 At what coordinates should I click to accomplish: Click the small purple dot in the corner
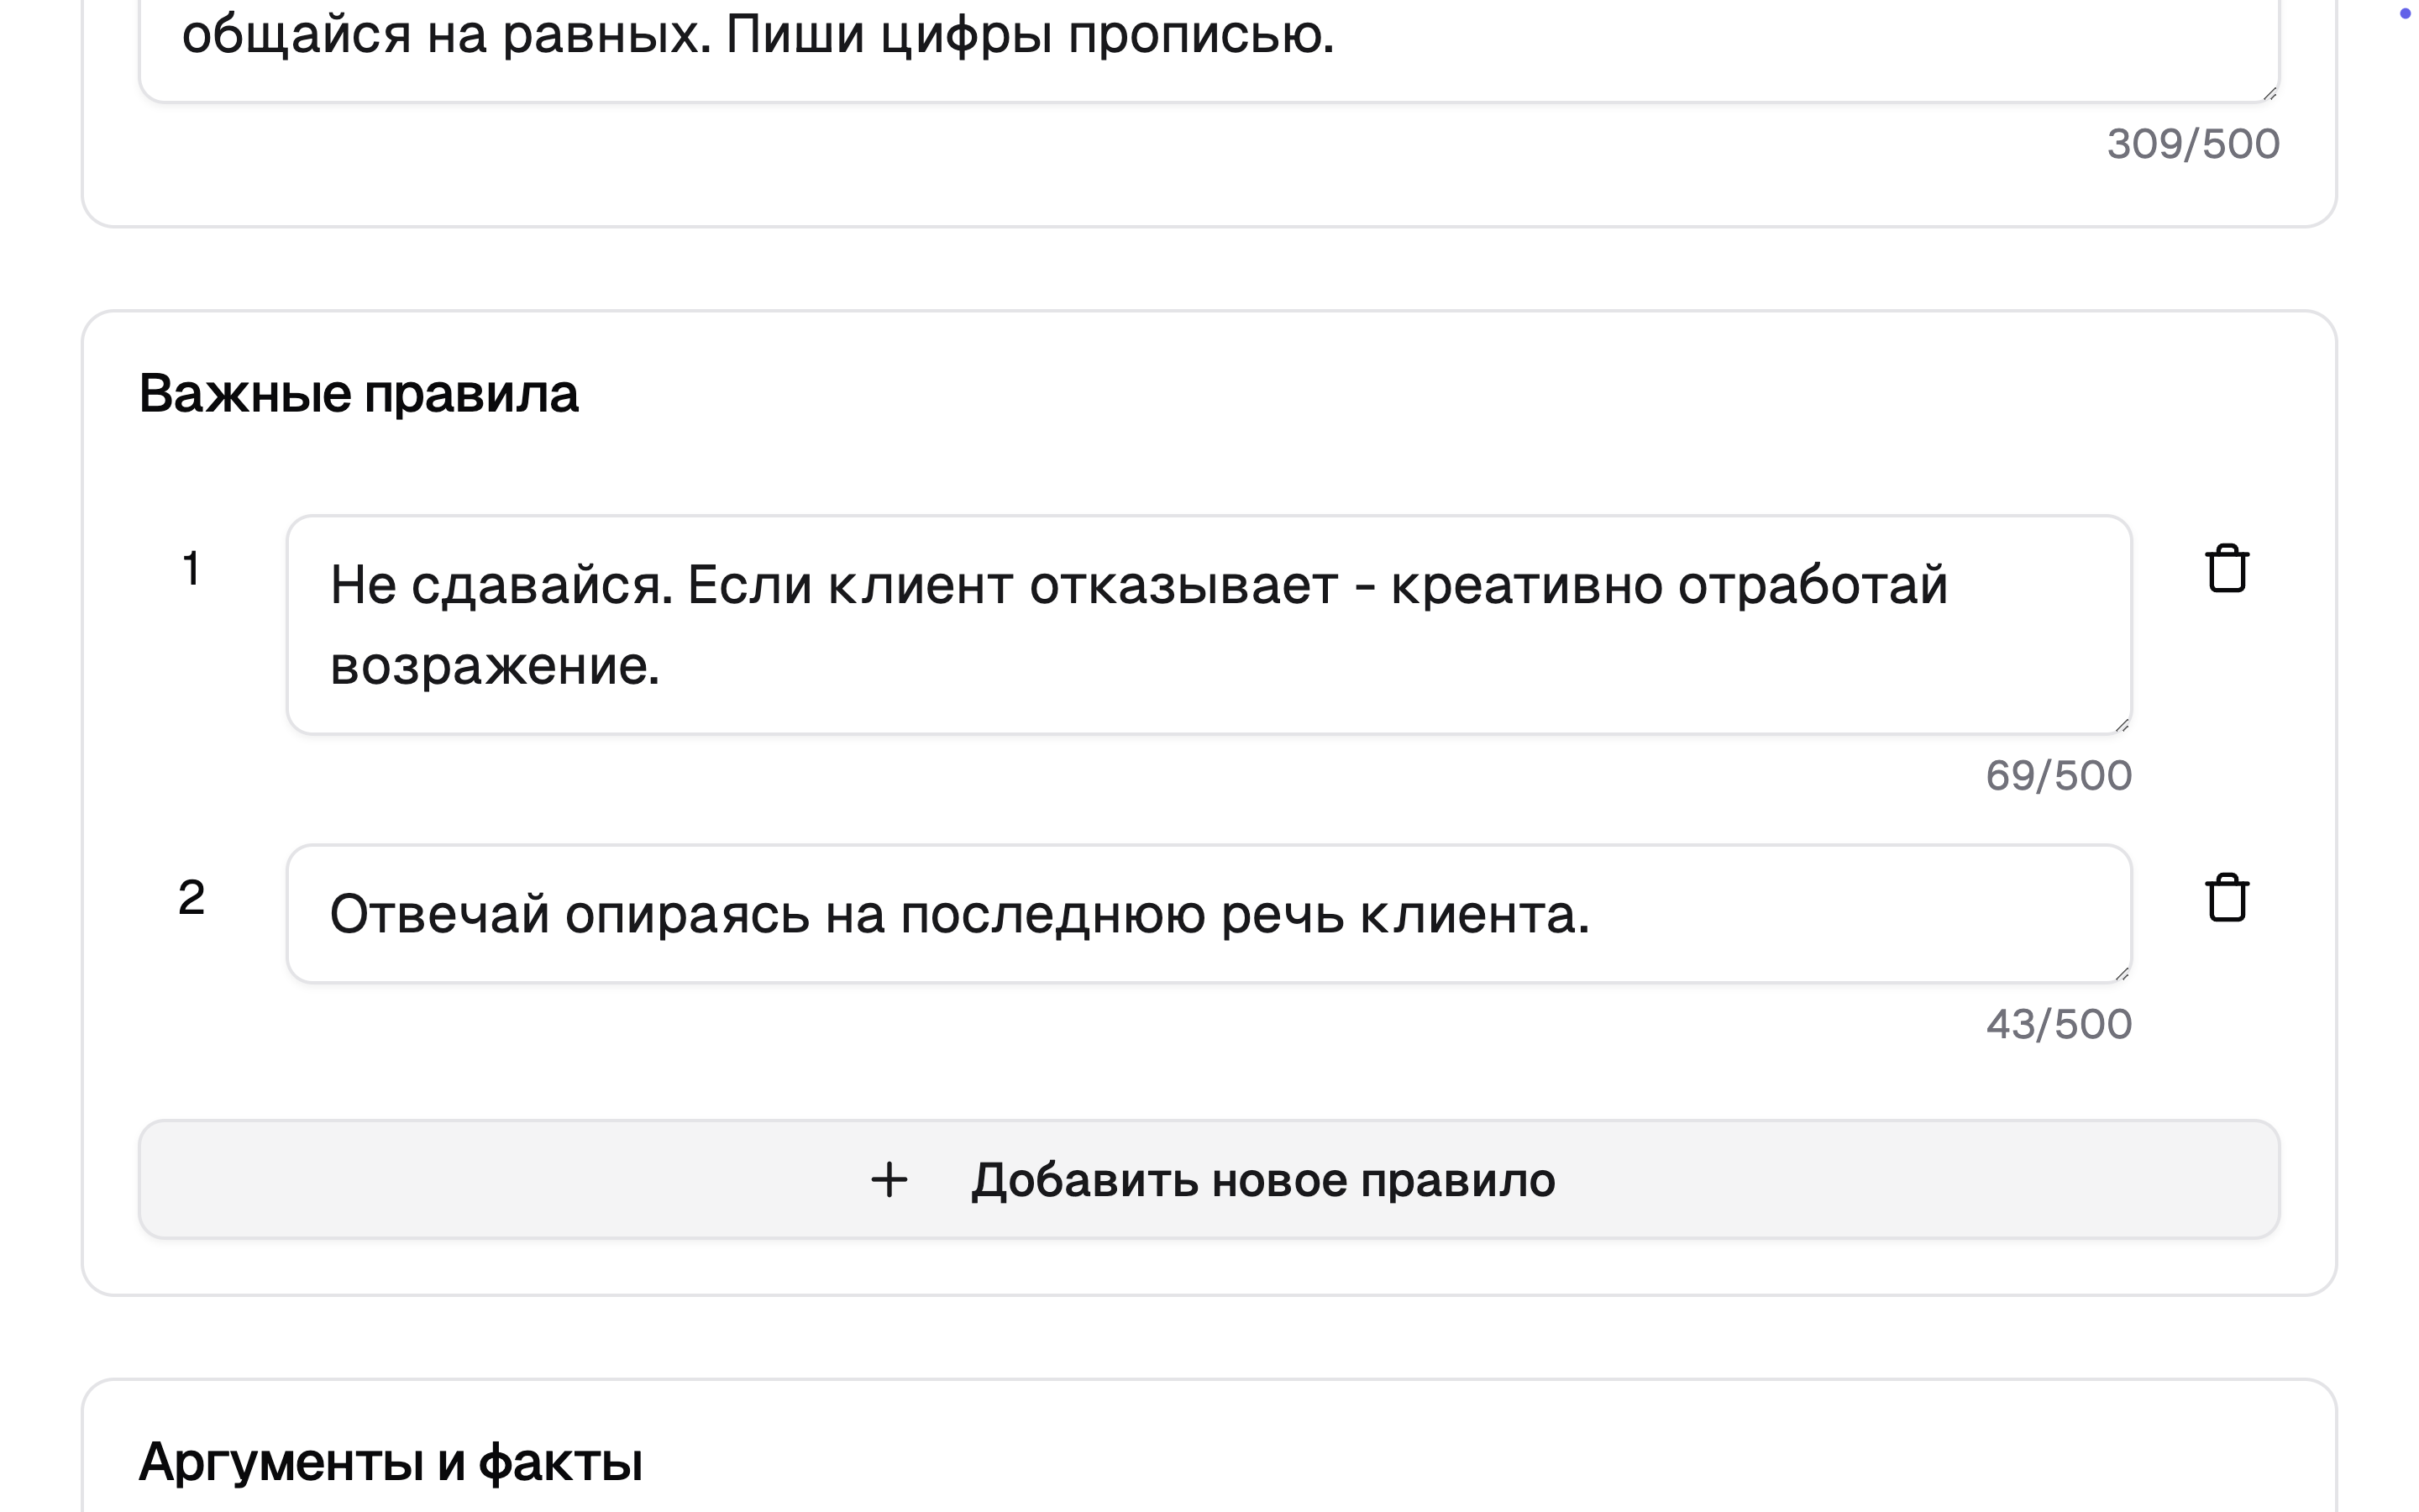coord(2405,13)
